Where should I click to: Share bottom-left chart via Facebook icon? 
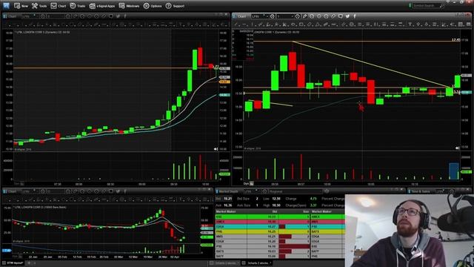(x=125, y=191)
